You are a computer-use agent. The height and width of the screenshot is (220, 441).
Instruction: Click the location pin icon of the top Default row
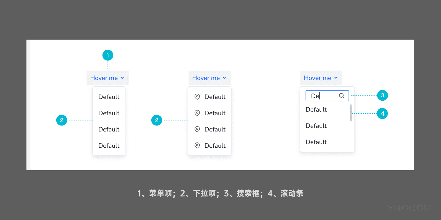[x=197, y=97]
